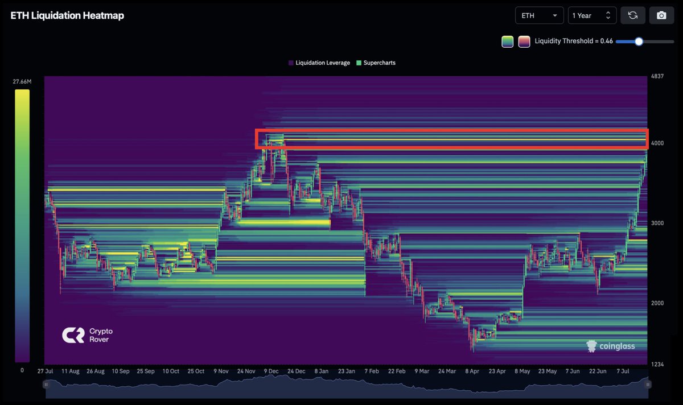This screenshot has width=683, height=405.
Task: Click the 10 Sep date label
Action: (x=120, y=371)
